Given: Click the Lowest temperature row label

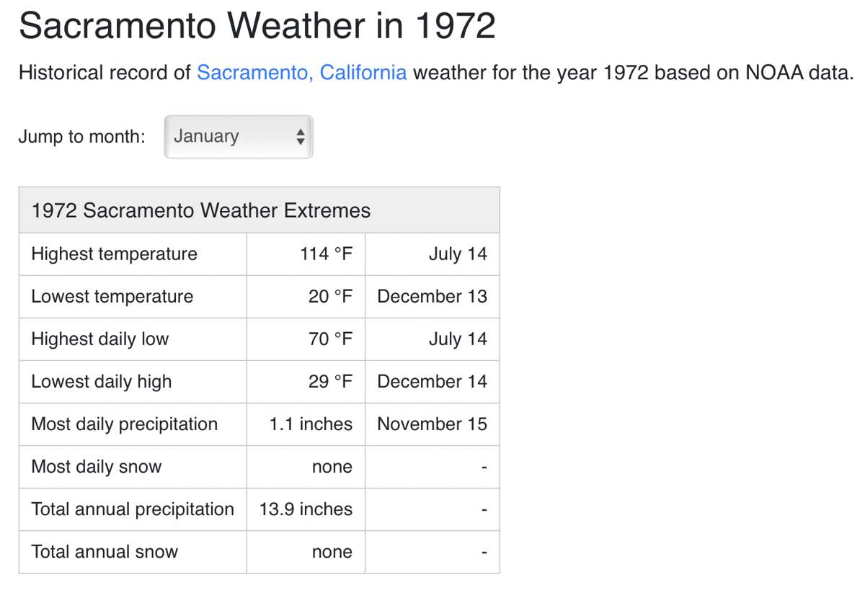Looking at the screenshot, I should click(x=112, y=296).
